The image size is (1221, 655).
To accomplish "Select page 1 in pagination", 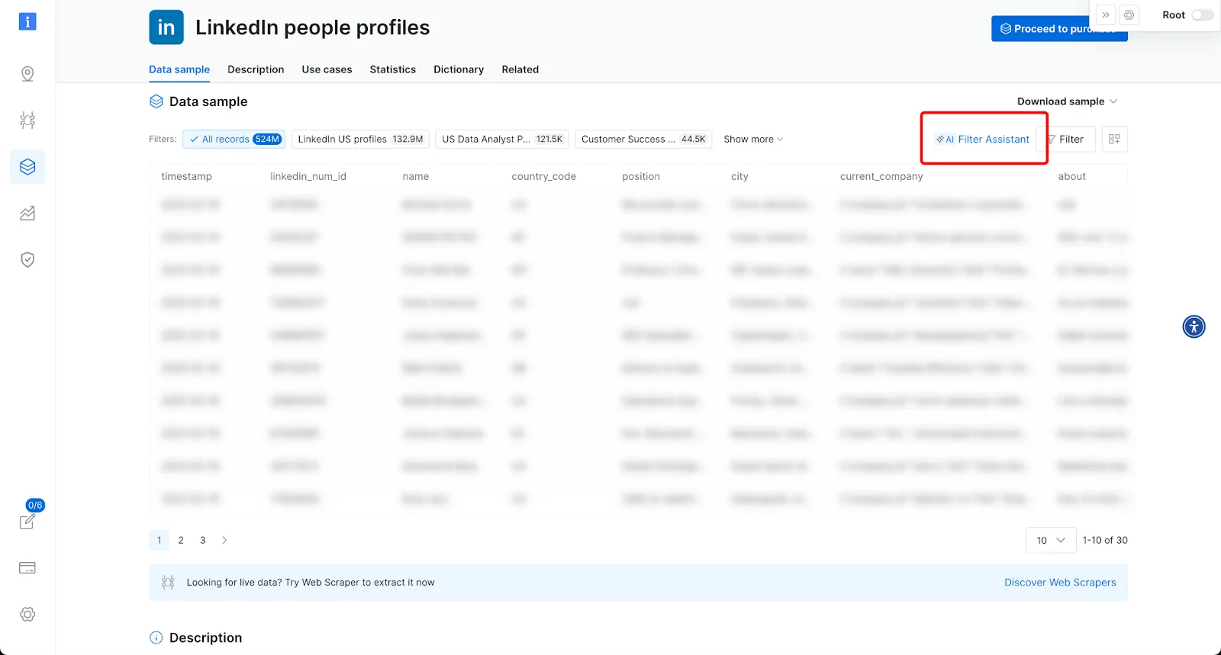I will (x=159, y=540).
